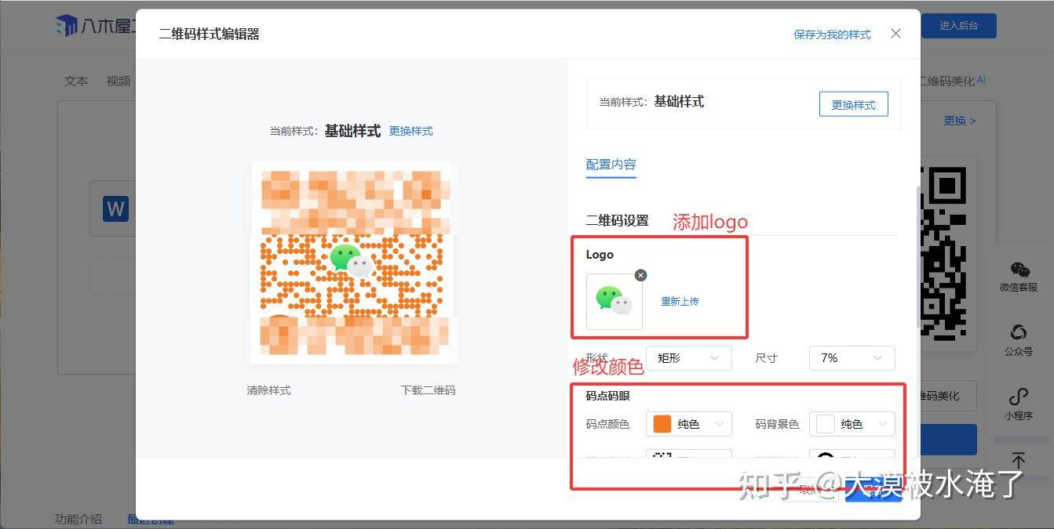Click 下载二维码 under the preview

[428, 390]
